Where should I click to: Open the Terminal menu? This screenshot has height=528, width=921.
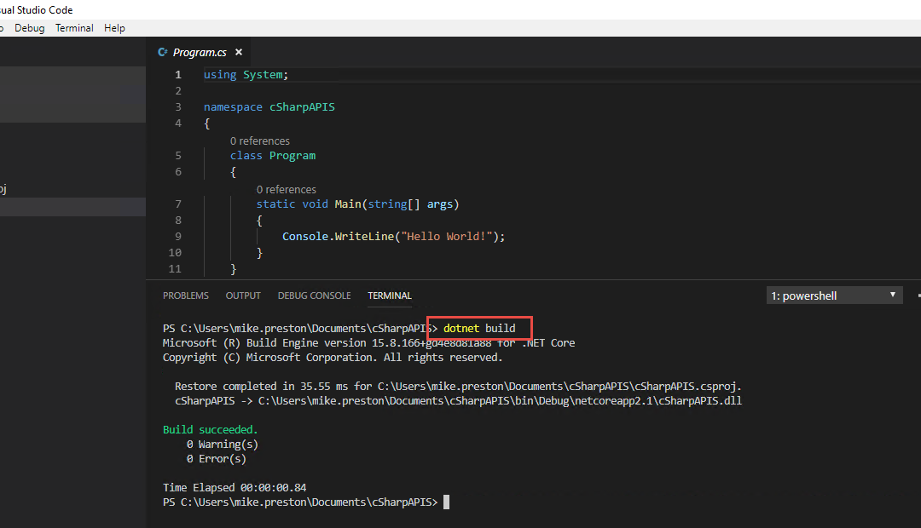point(74,28)
